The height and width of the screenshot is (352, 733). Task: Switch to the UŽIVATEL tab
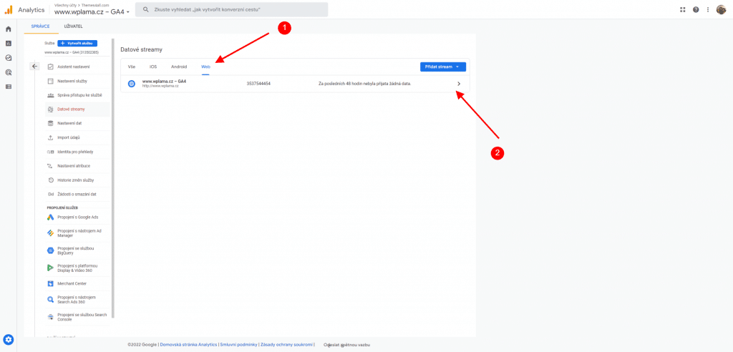pos(74,26)
